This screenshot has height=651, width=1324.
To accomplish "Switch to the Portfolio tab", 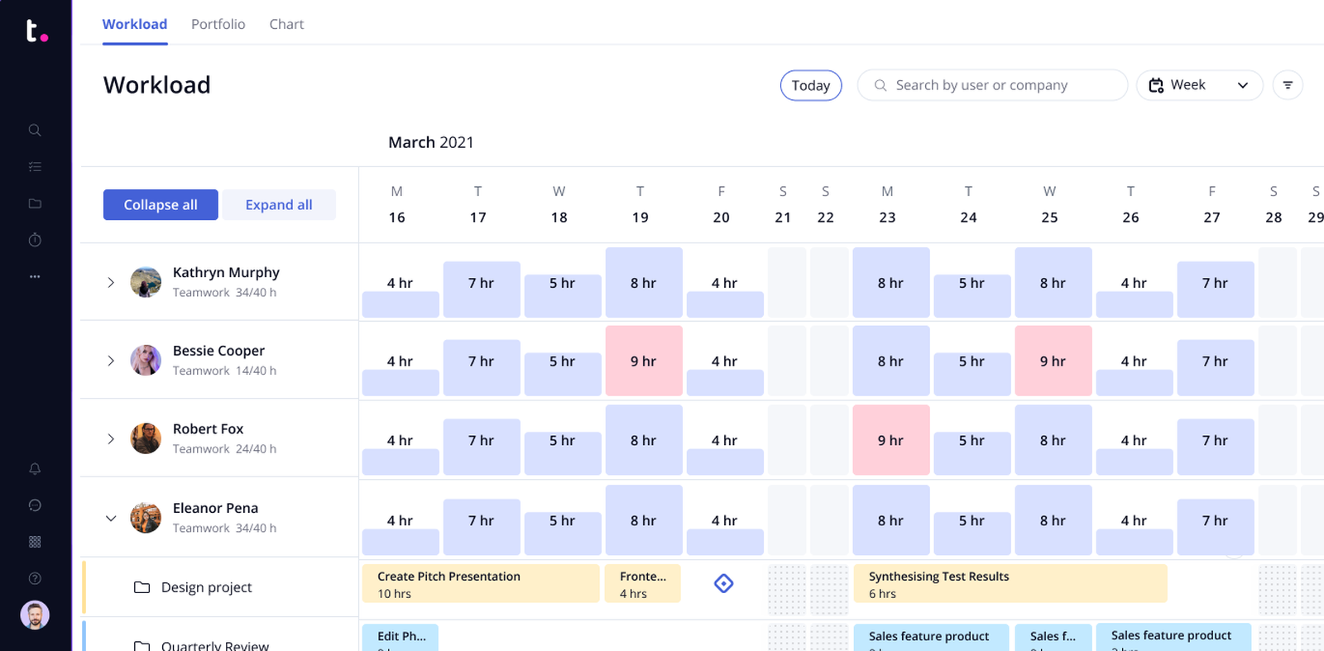I will 218,24.
